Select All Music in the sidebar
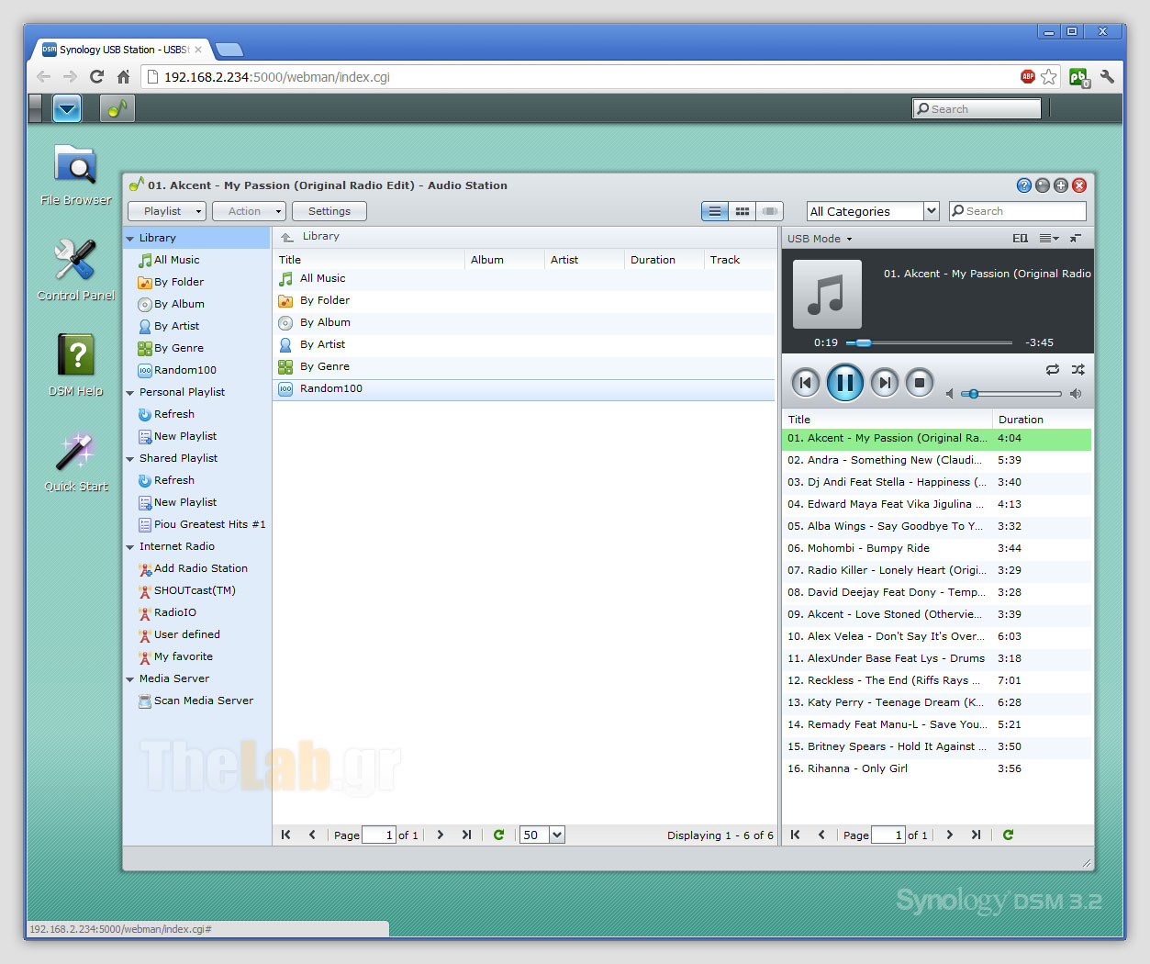 (176, 260)
